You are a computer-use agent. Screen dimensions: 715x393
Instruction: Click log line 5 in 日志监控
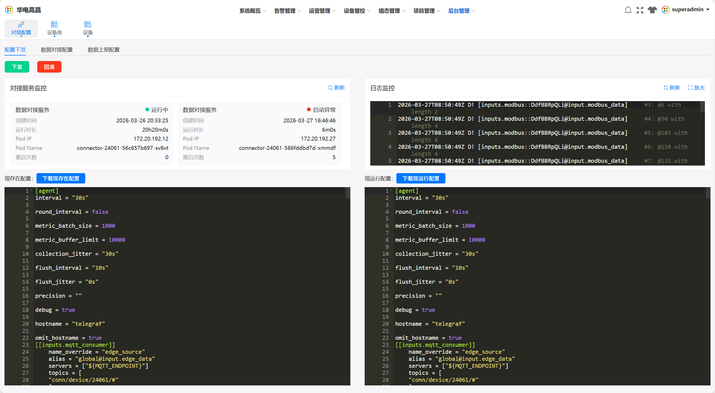pyautogui.click(x=542, y=161)
